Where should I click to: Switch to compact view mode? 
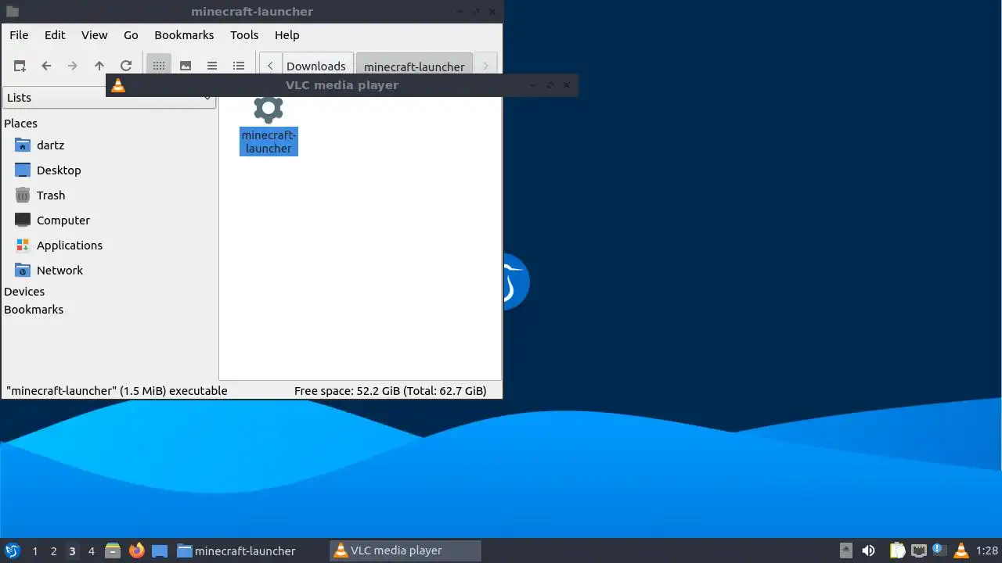(x=212, y=66)
